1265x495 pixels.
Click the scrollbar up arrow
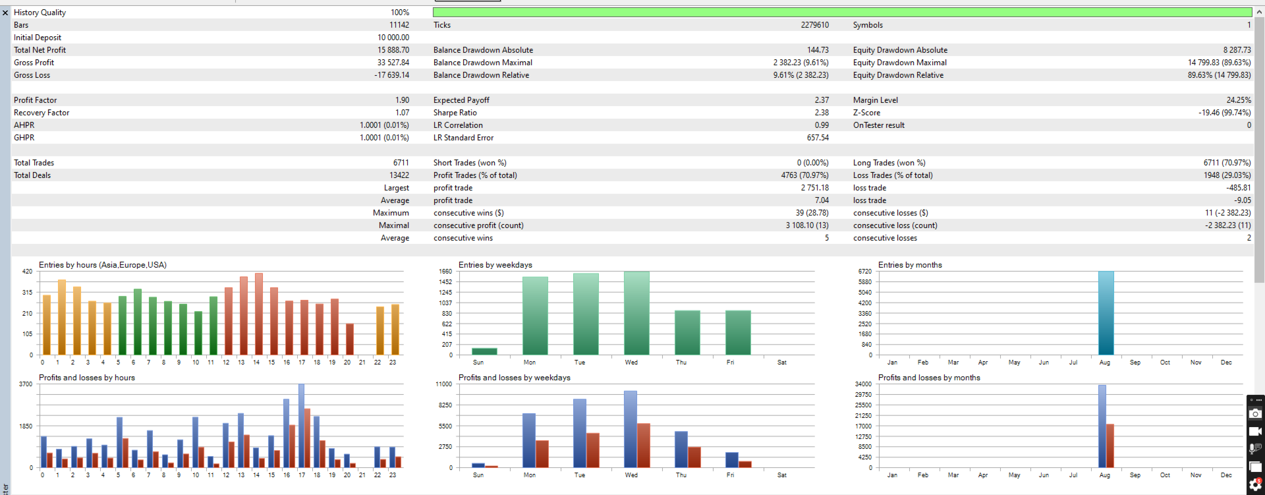pos(1260,11)
